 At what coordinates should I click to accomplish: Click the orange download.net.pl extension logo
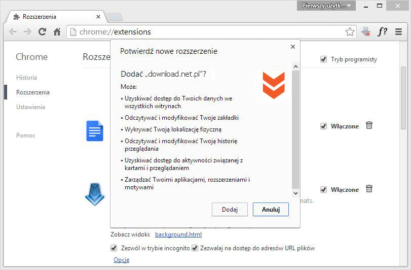274,85
